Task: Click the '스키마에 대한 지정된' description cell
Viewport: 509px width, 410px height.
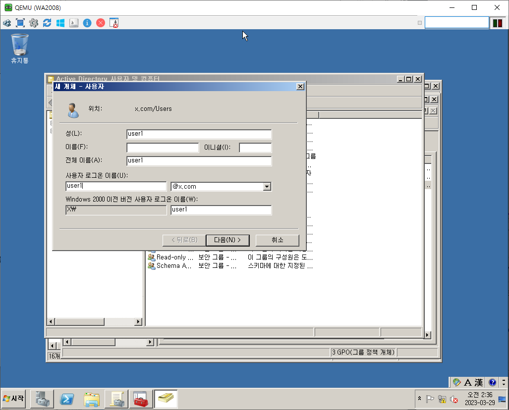Action: (280, 265)
